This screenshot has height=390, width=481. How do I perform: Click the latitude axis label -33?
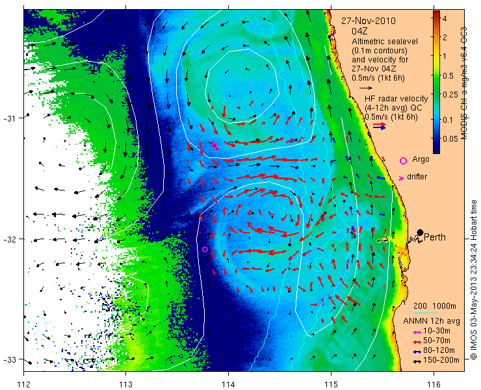pos(10,359)
